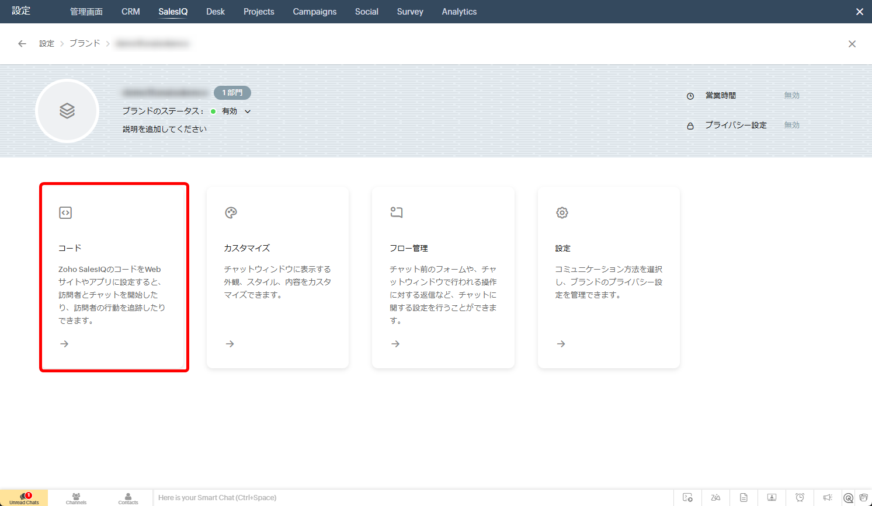
Task: Click the 設定 card description text
Action: point(609,282)
